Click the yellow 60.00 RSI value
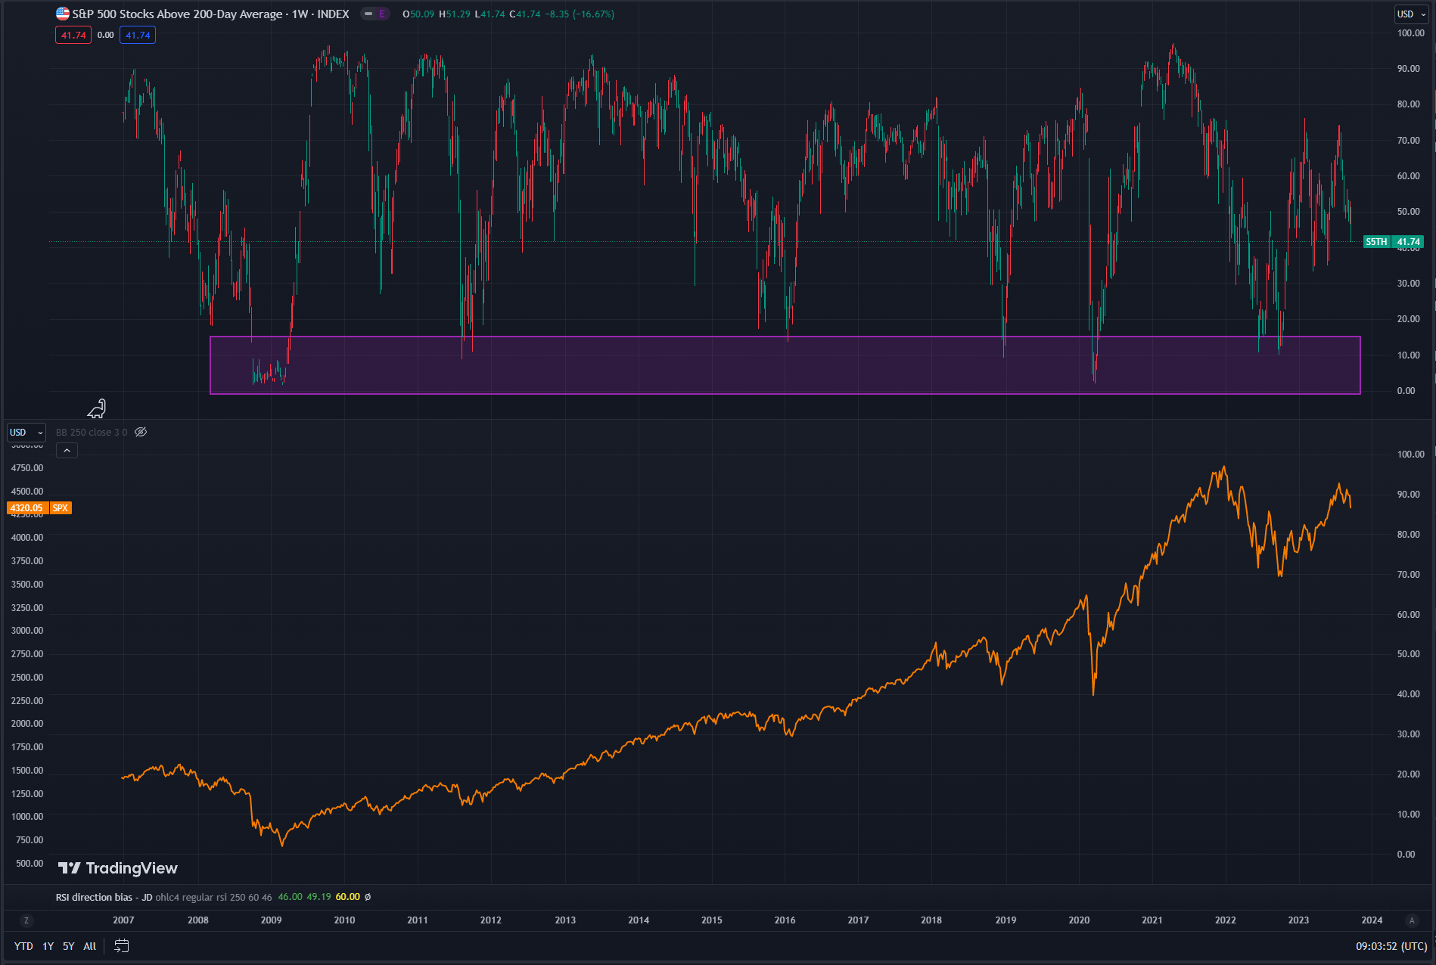The width and height of the screenshot is (1436, 965). 348,897
